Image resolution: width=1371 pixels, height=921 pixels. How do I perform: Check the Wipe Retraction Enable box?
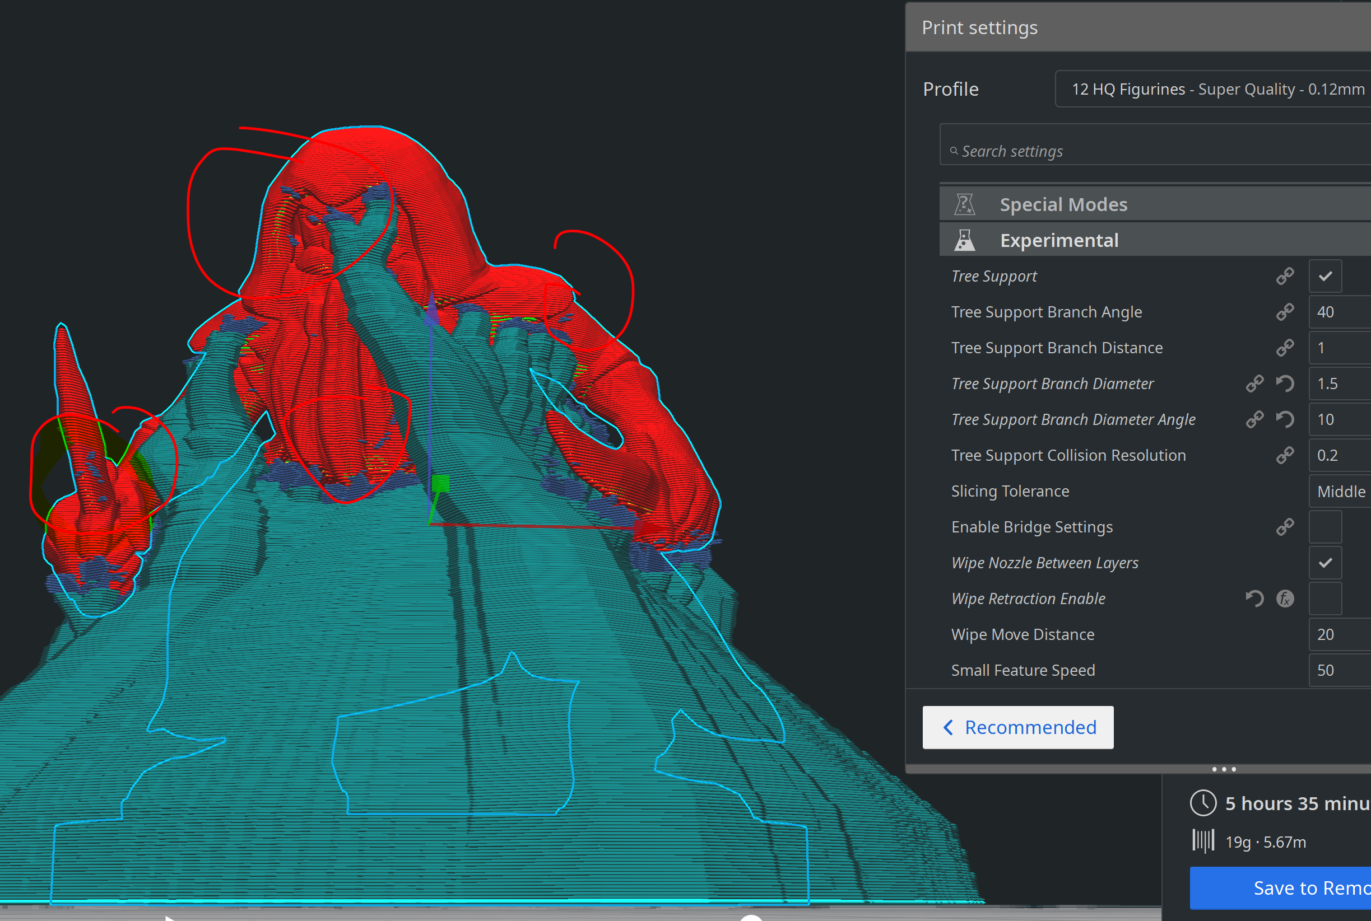point(1324,599)
